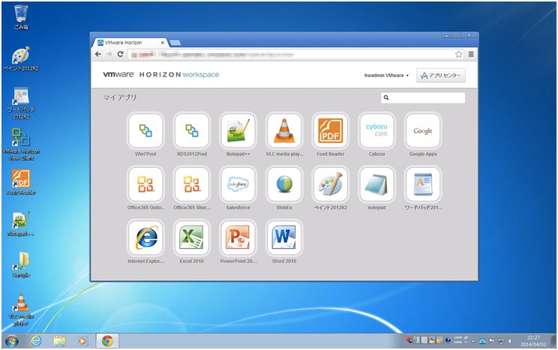
Task: Launch the Salesforce app
Action: pos(238,184)
